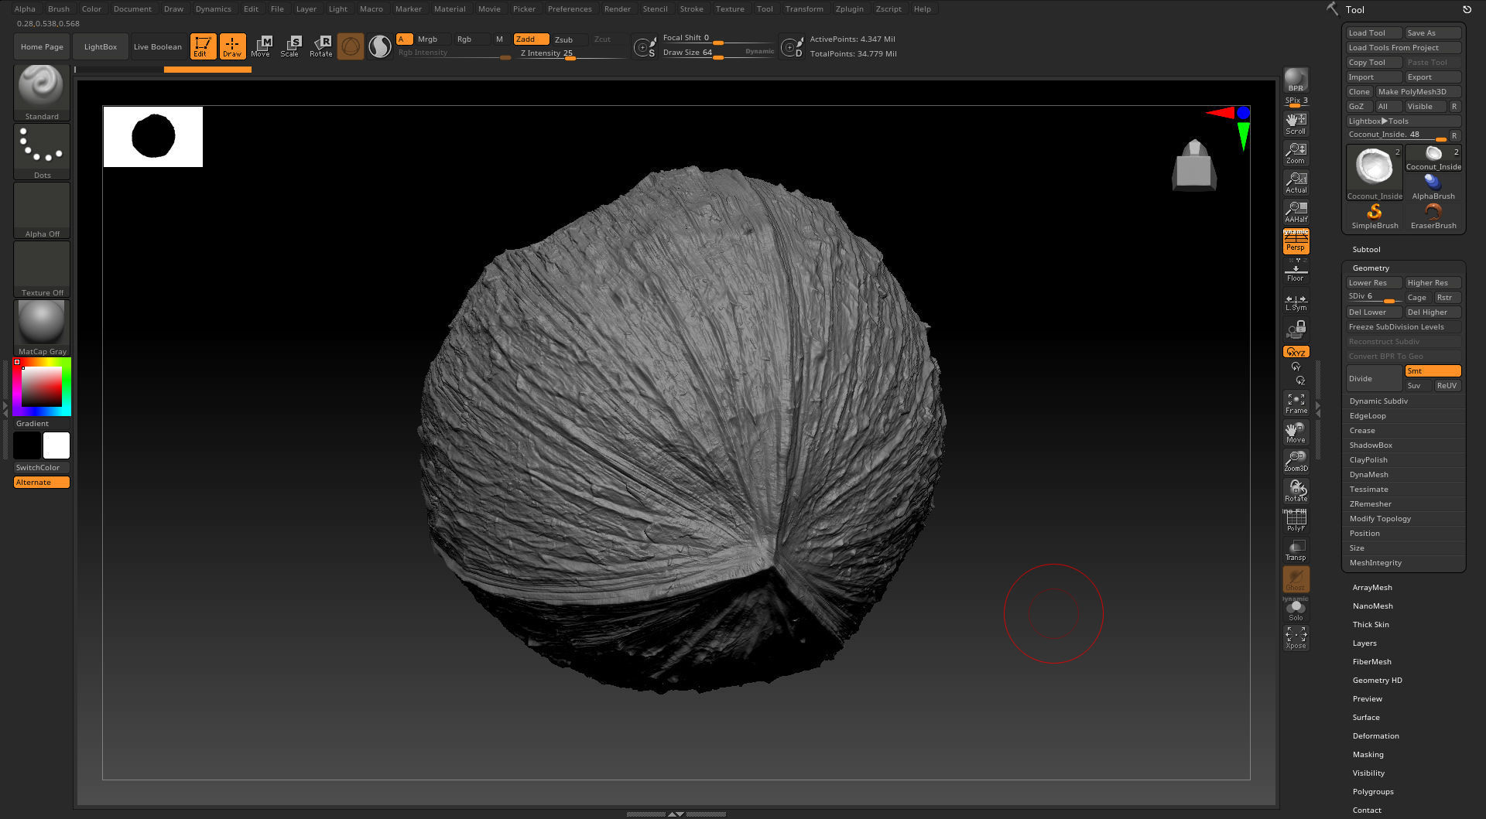Image resolution: width=1486 pixels, height=819 pixels.
Task: Toggle Solo mode
Action: (1296, 609)
